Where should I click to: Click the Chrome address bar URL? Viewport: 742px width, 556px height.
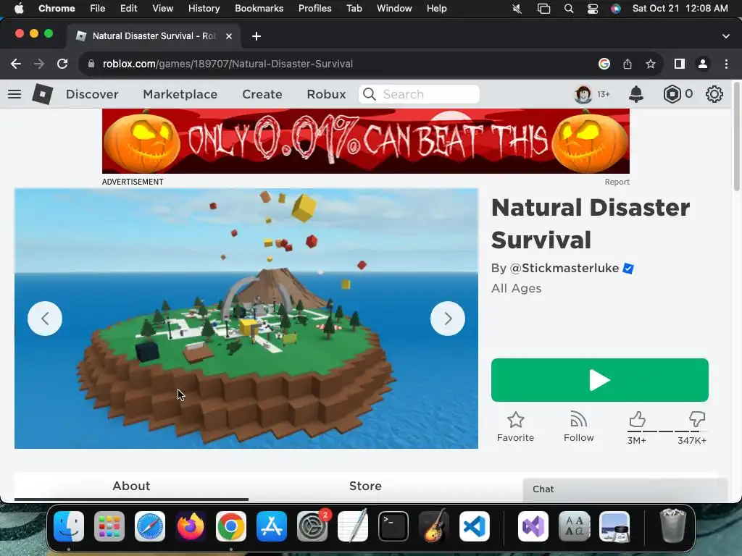click(x=228, y=64)
